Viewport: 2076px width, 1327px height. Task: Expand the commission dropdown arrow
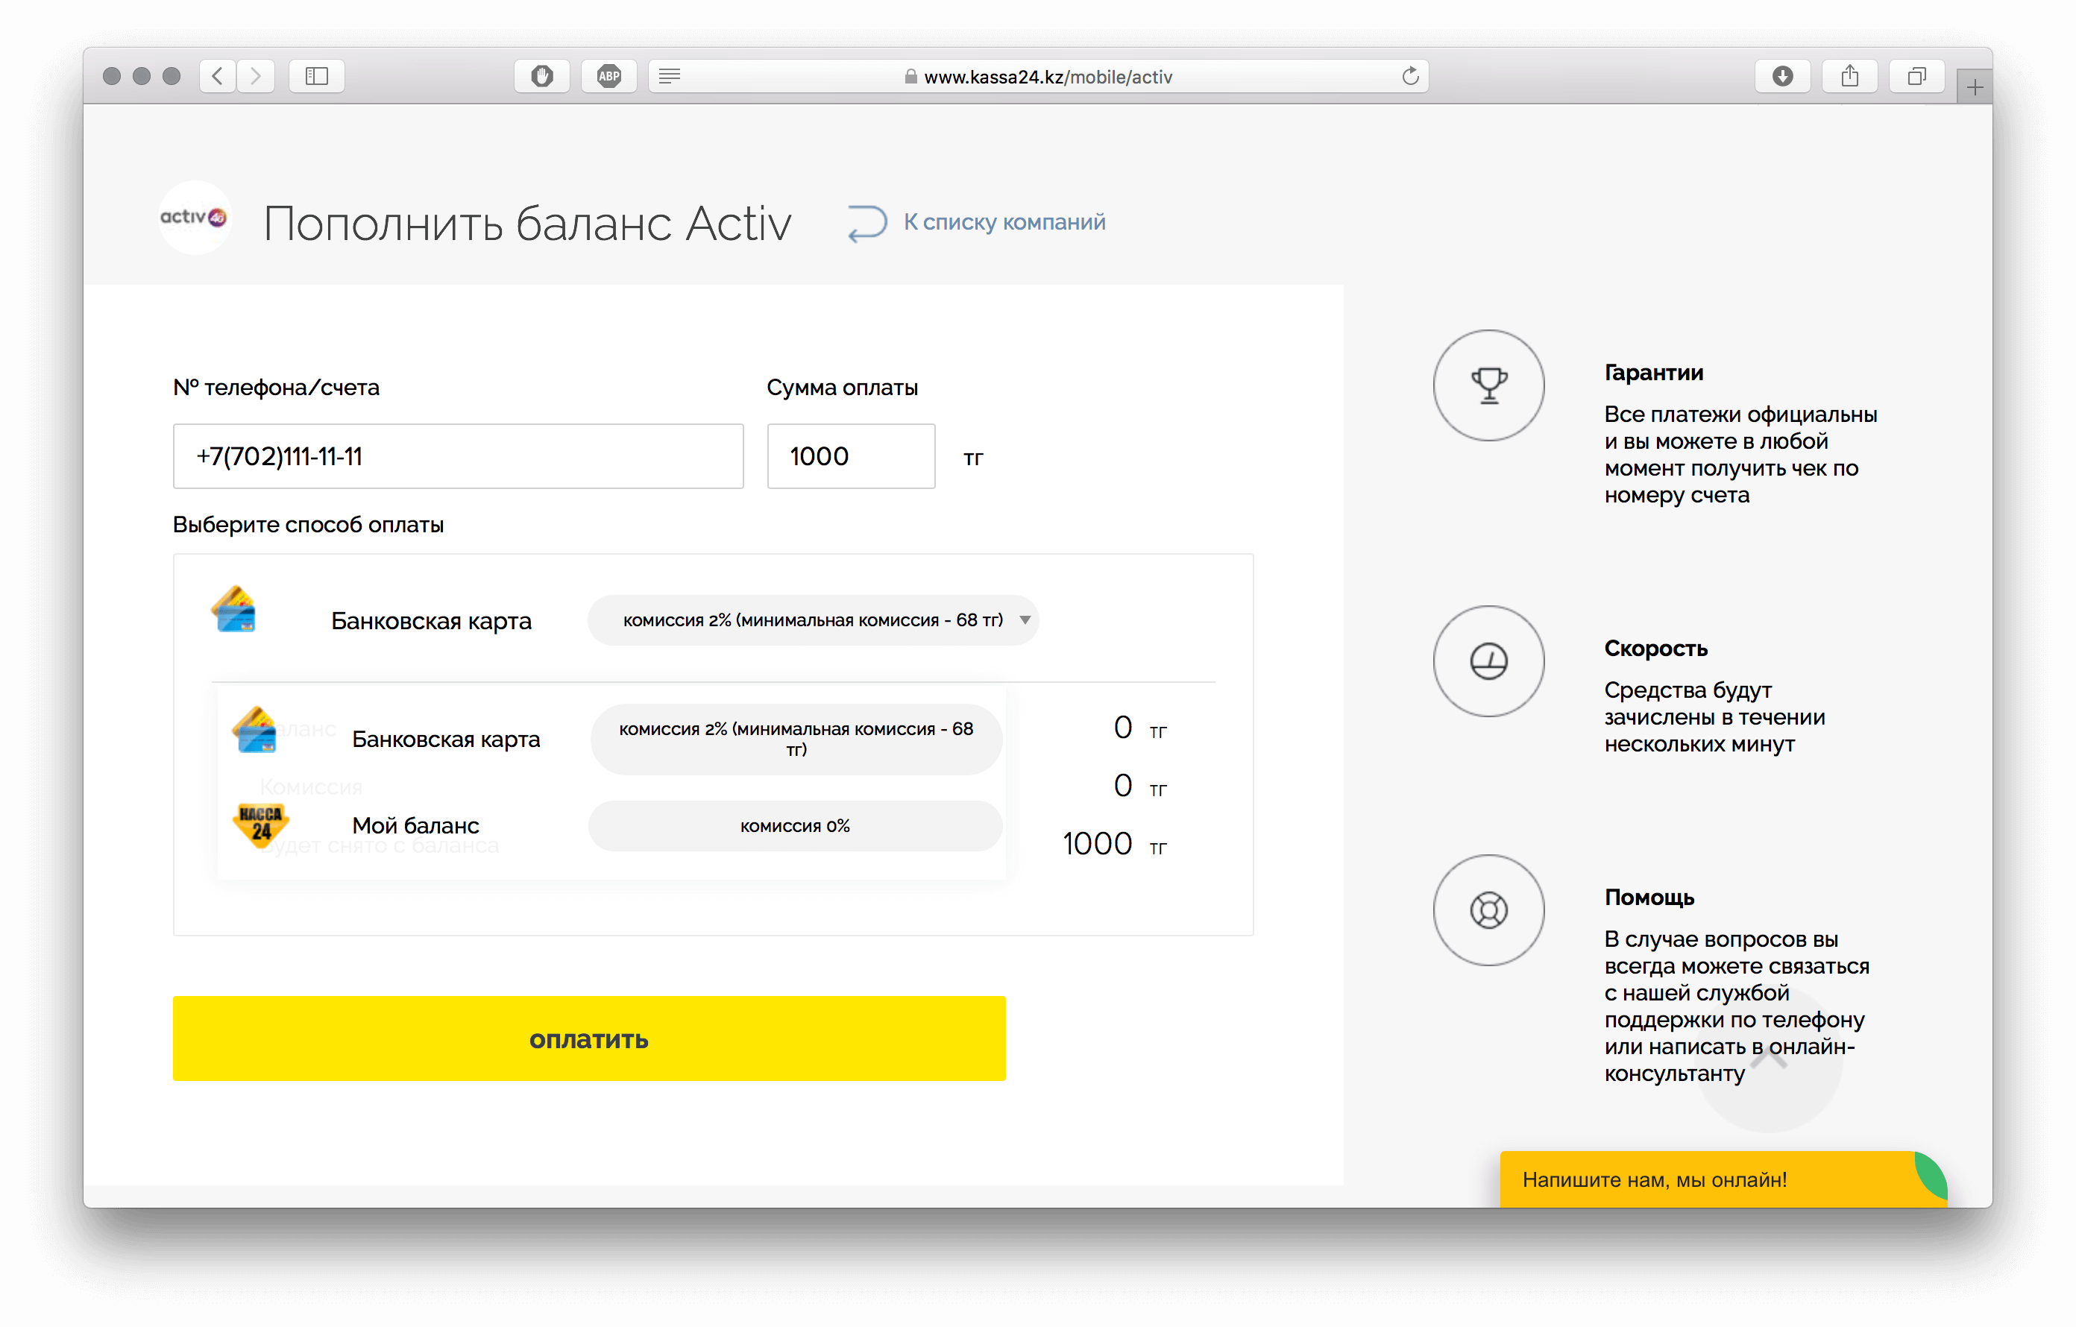point(1025,620)
